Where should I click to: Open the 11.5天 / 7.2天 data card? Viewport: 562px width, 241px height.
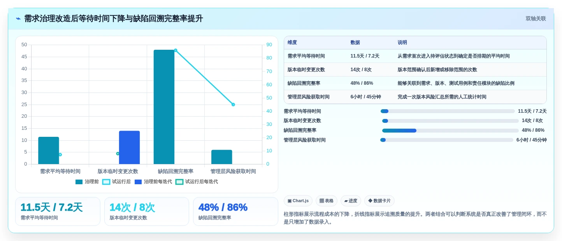pos(58,211)
